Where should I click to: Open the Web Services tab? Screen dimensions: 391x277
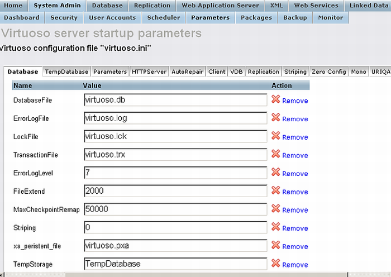[x=316, y=6]
